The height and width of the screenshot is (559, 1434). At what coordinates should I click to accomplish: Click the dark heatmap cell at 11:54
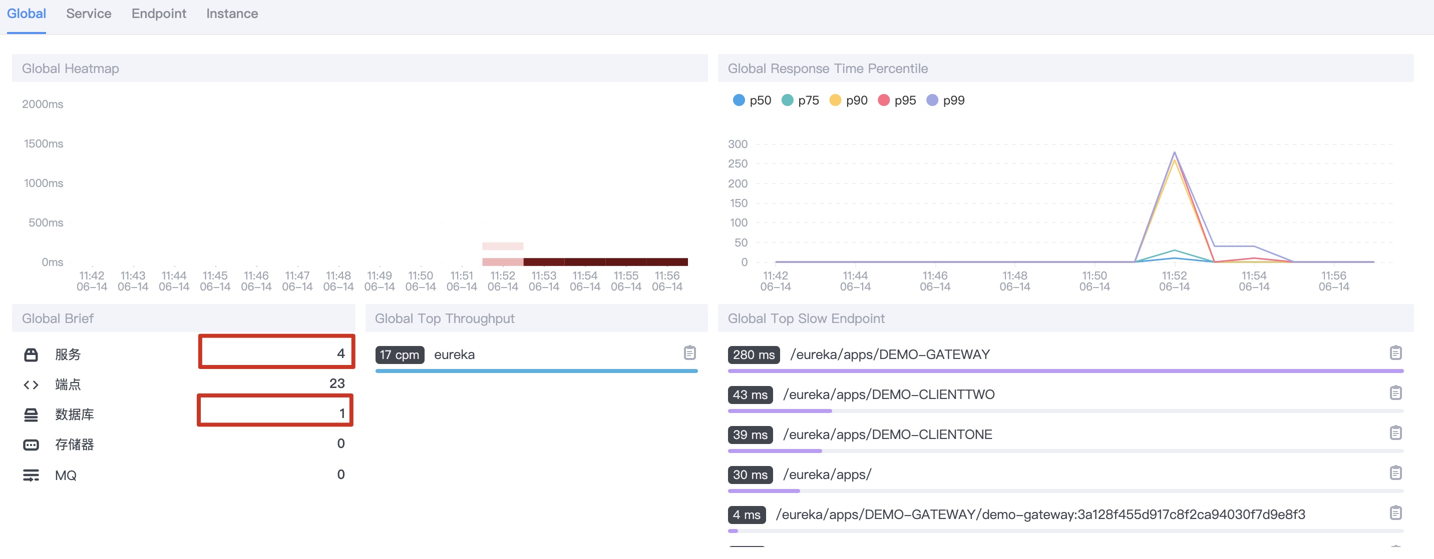click(x=584, y=261)
